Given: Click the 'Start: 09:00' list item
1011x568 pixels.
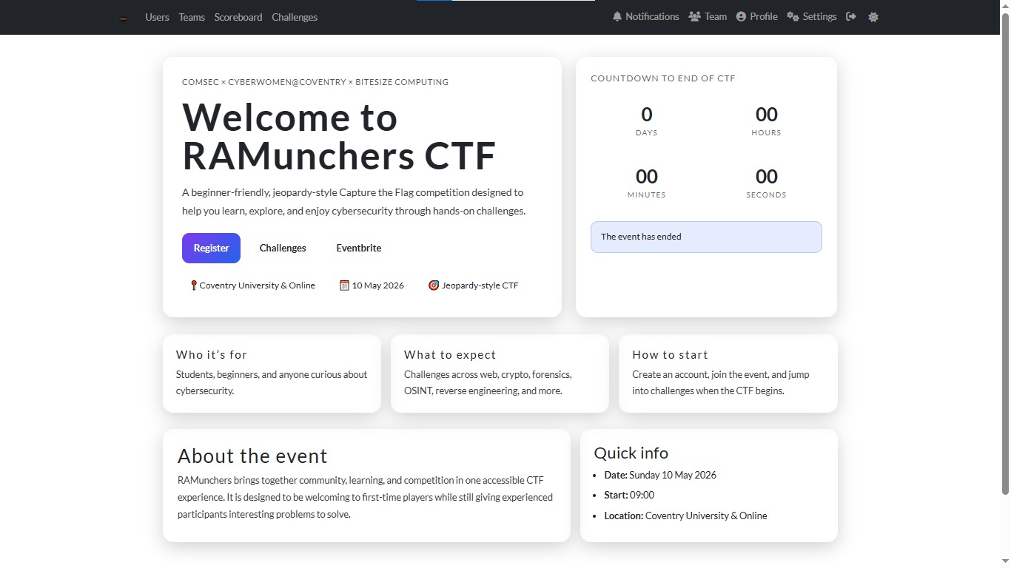Looking at the screenshot, I should tap(629, 495).
